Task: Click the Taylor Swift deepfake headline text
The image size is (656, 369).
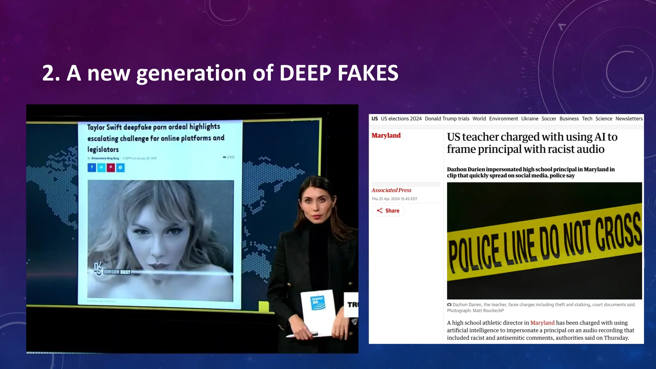Action: click(156, 138)
